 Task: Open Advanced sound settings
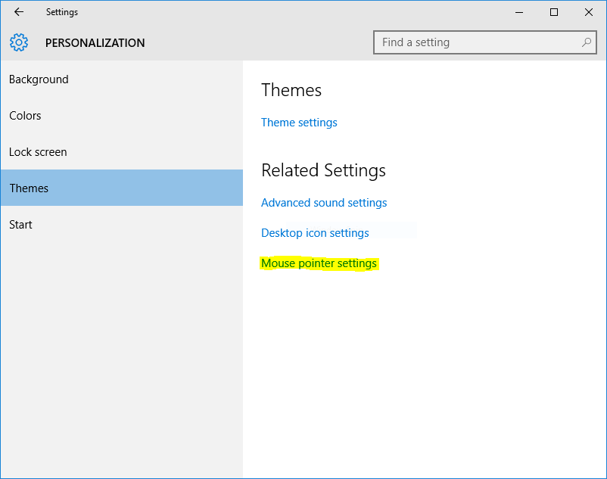pyautogui.click(x=324, y=203)
